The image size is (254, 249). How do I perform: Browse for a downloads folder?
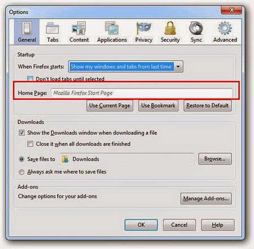pyautogui.click(x=215, y=159)
